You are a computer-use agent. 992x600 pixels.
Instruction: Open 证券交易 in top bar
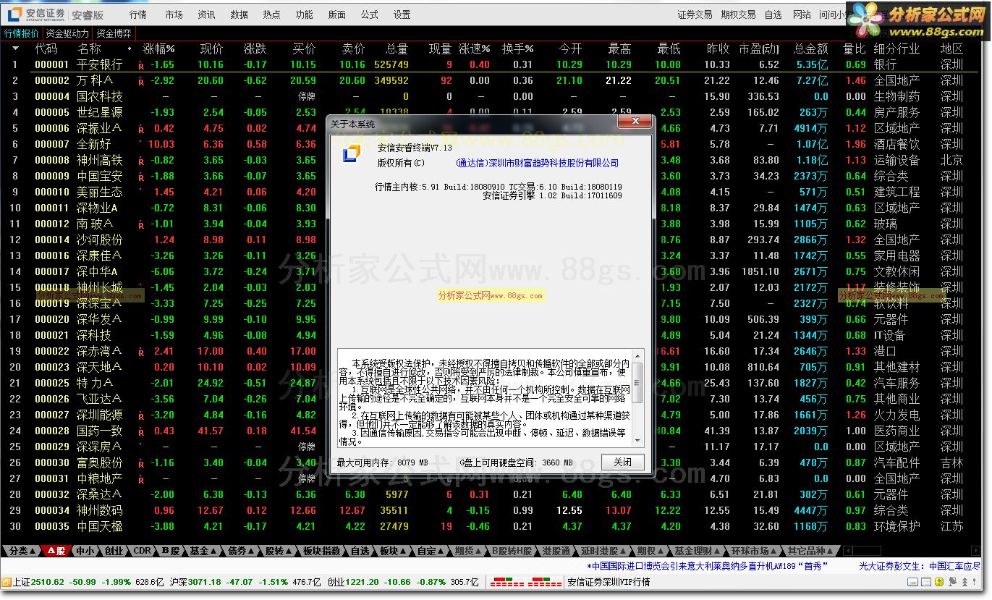pos(695,14)
